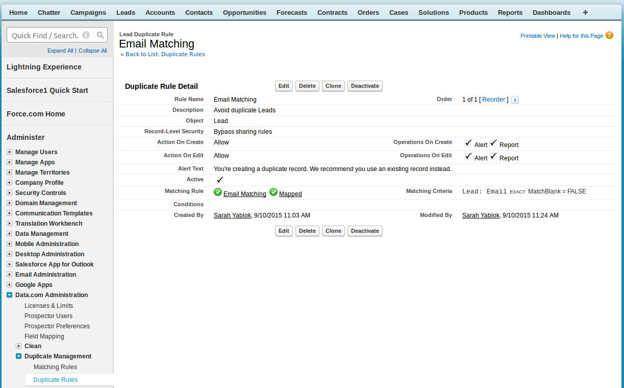Image resolution: width=624 pixels, height=388 pixels.
Task: Click the info icon next to Reorder
Action: pos(515,100)
